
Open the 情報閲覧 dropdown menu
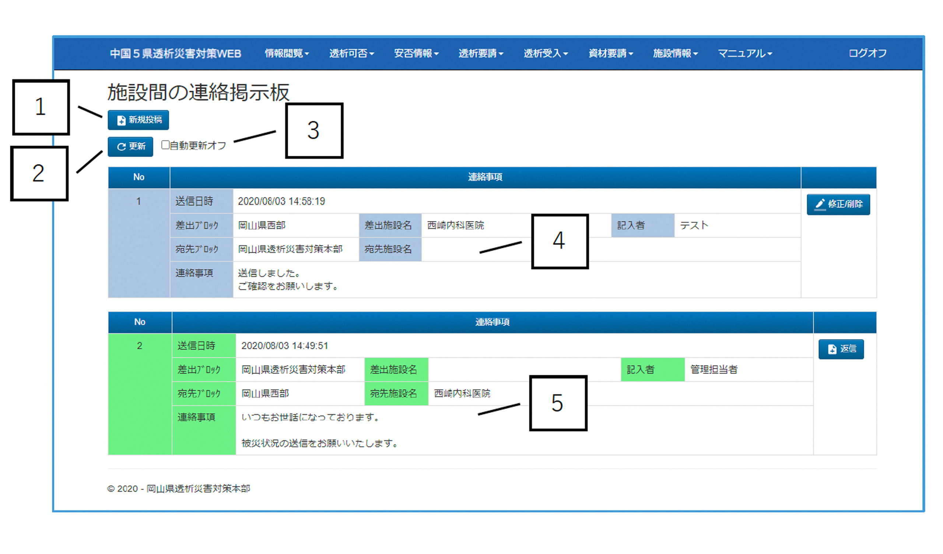point(287,53)
